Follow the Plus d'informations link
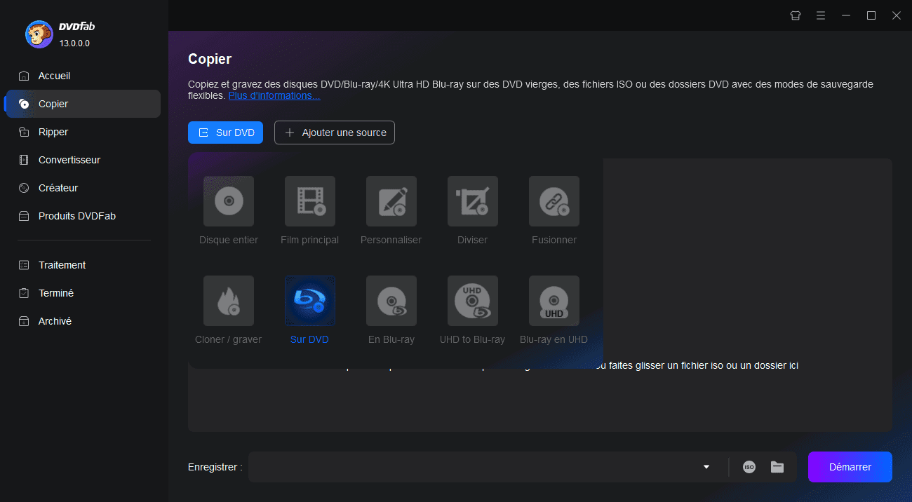Screen dimensions: 912x502 tap(274, 95)
